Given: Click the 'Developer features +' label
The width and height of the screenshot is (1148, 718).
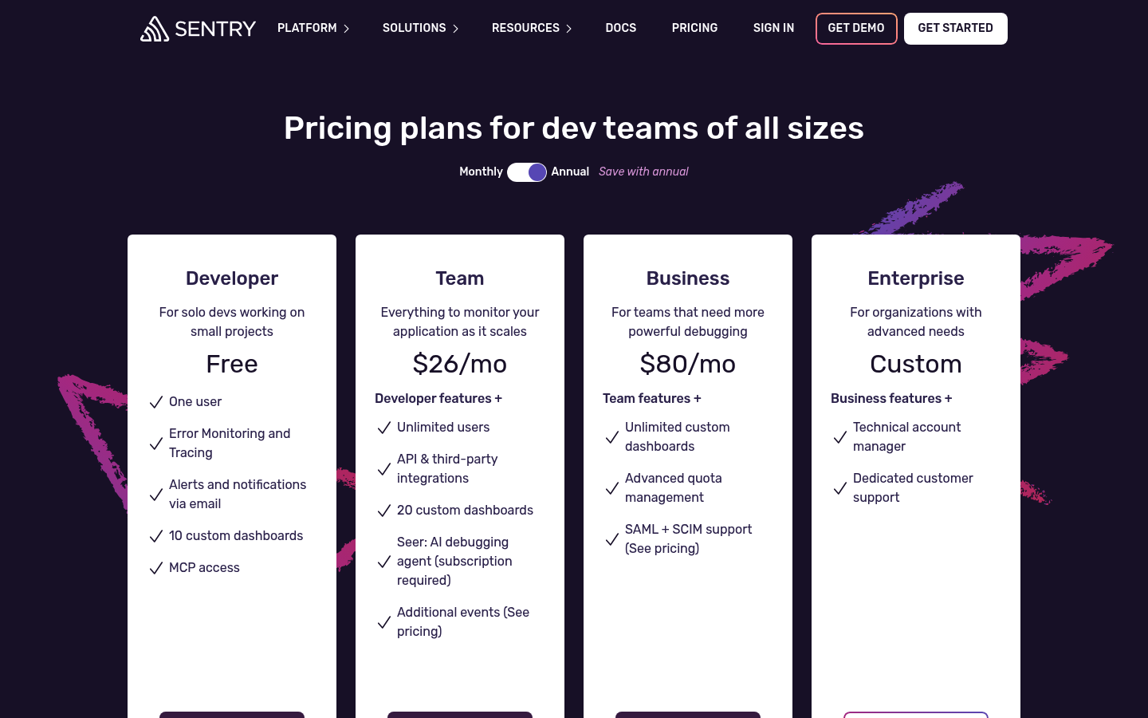Looking at the screenshot, I should tap(438, 398).
